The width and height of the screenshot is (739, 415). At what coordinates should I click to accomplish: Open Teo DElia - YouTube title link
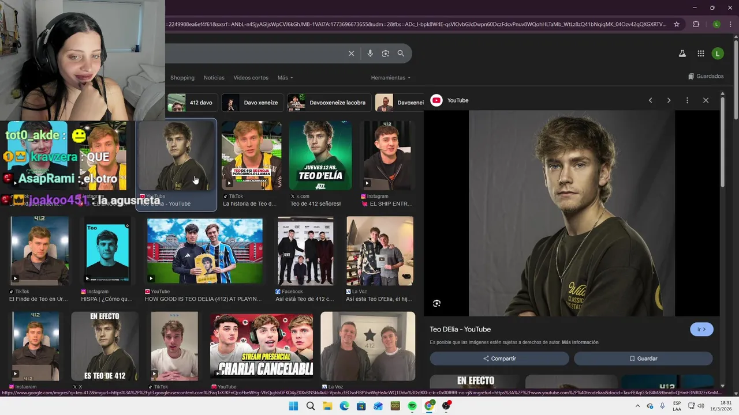460,329
